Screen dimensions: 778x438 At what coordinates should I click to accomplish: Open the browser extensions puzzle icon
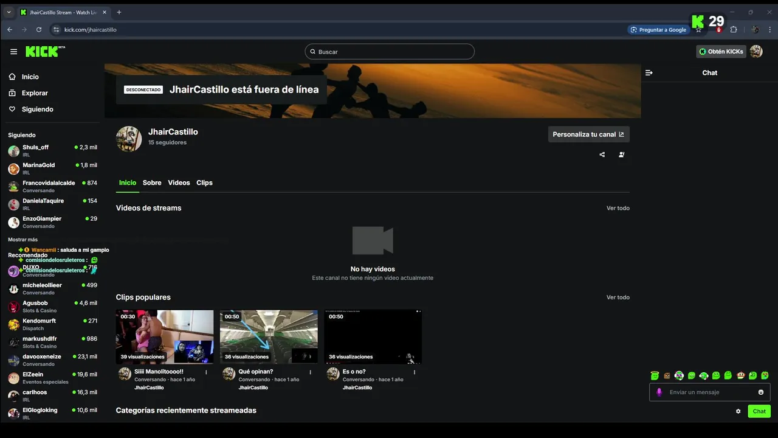click(734, 29)
